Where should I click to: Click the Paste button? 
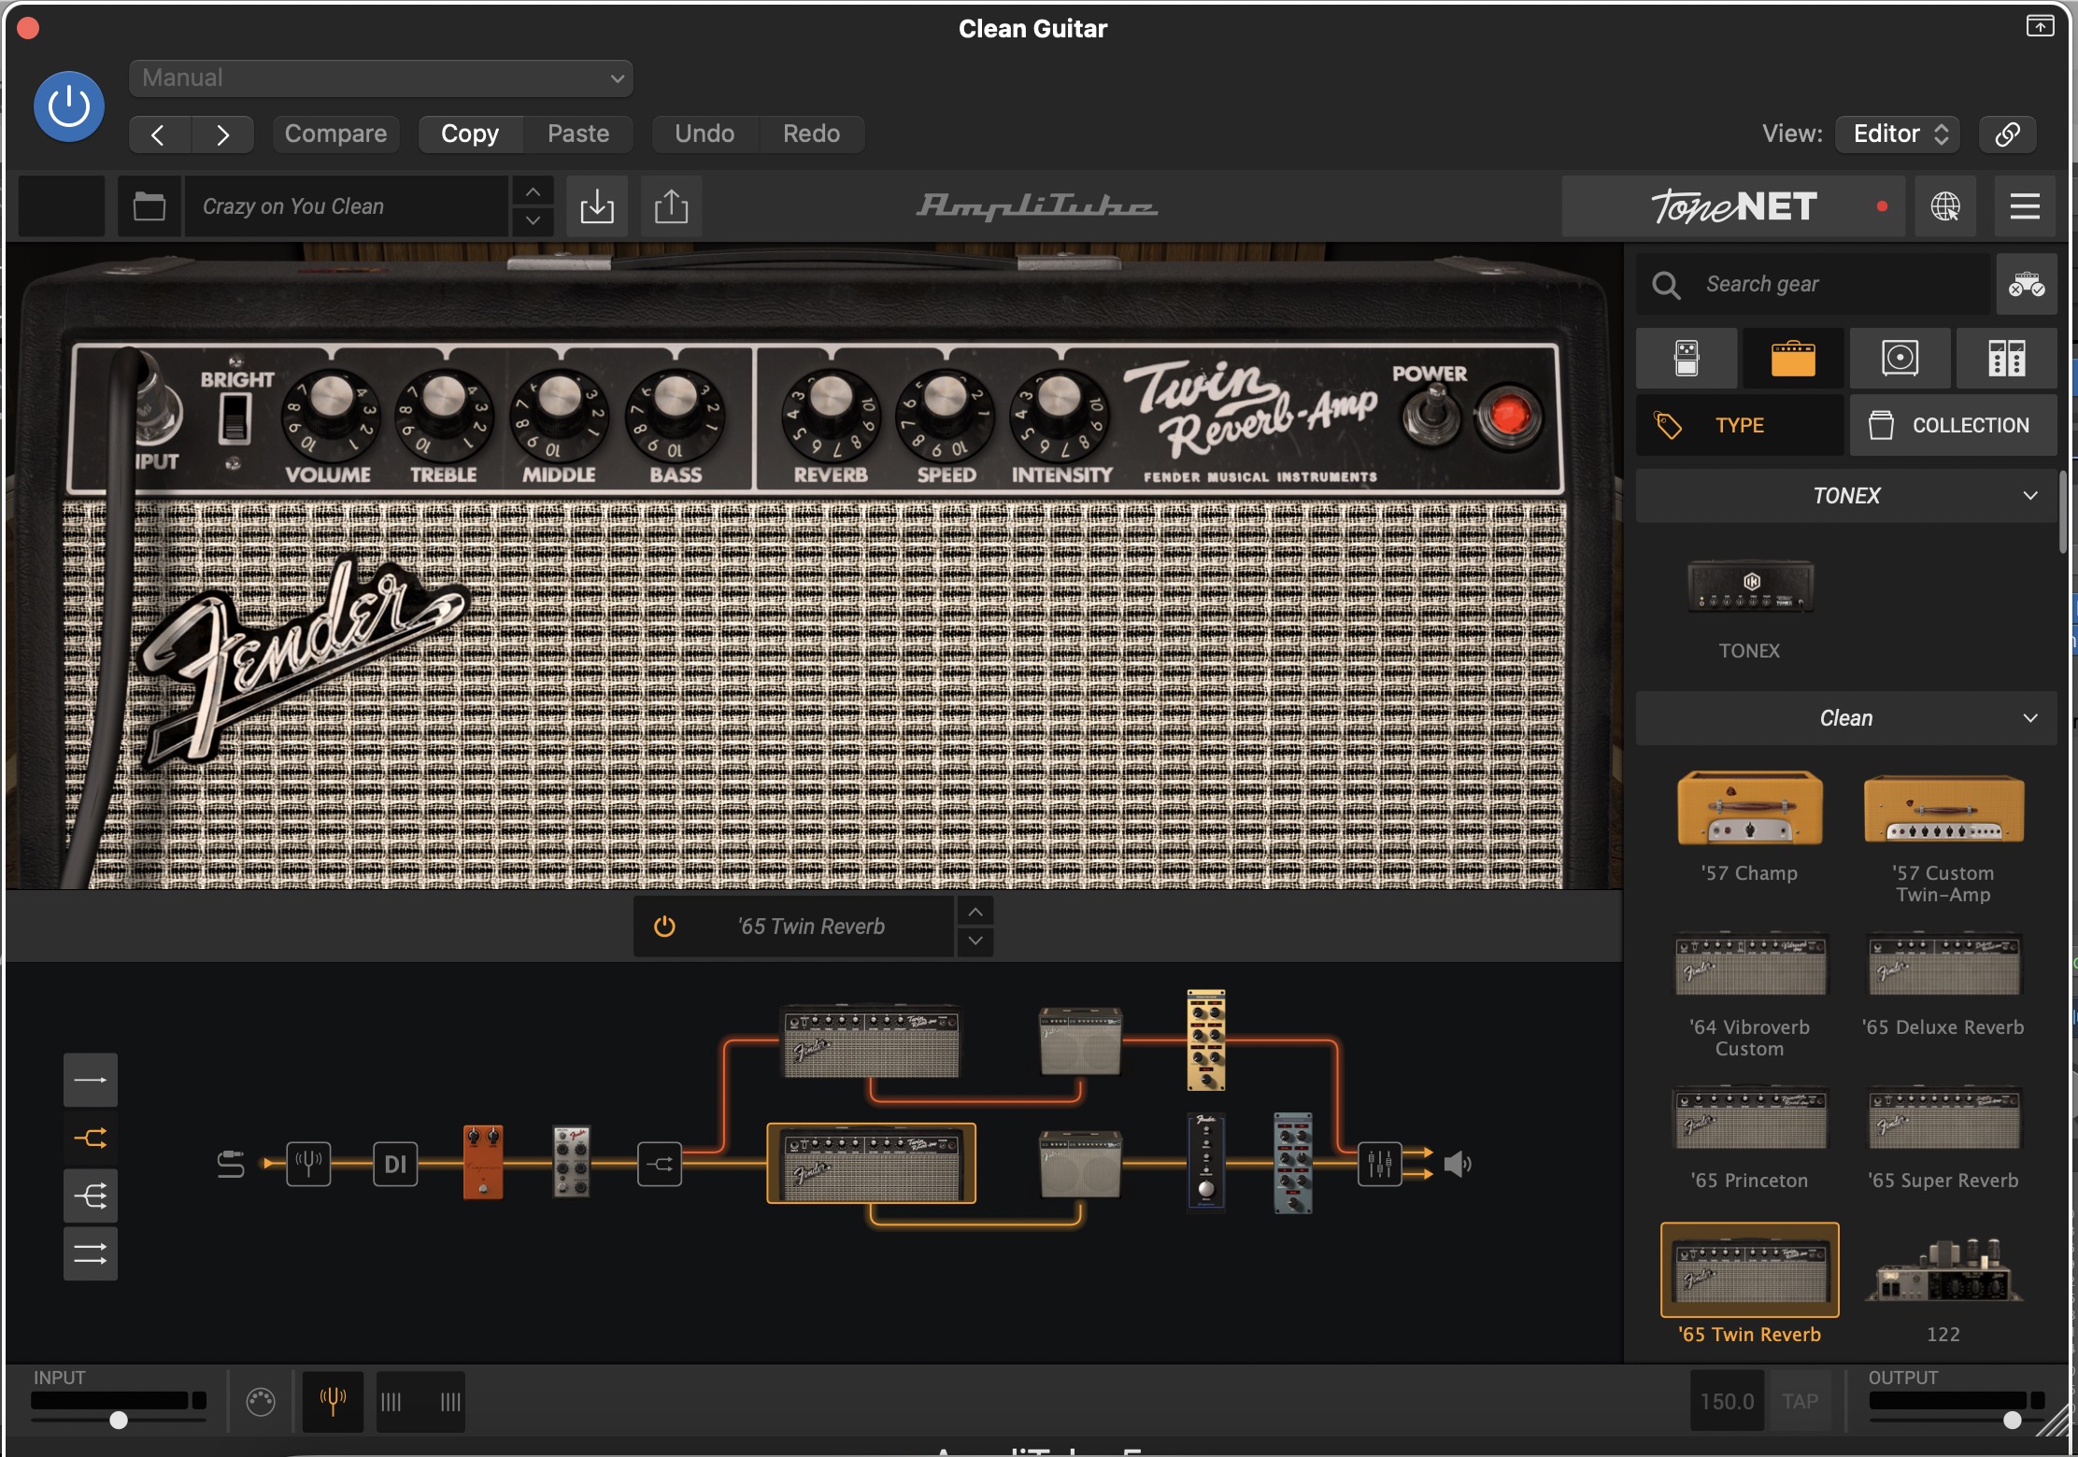click(578, 134)
